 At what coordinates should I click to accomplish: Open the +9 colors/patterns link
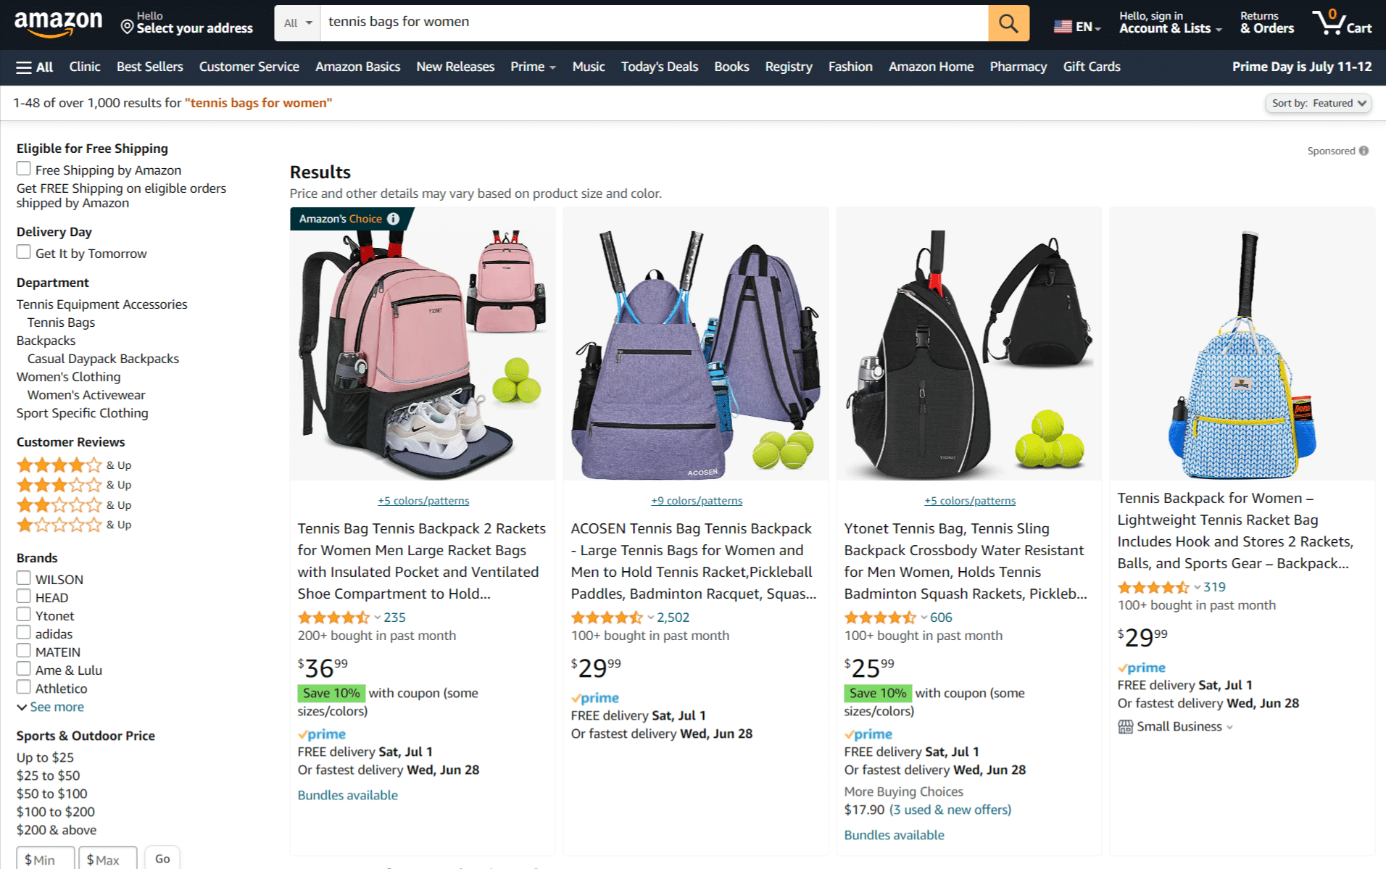click(x=697, y=501)
